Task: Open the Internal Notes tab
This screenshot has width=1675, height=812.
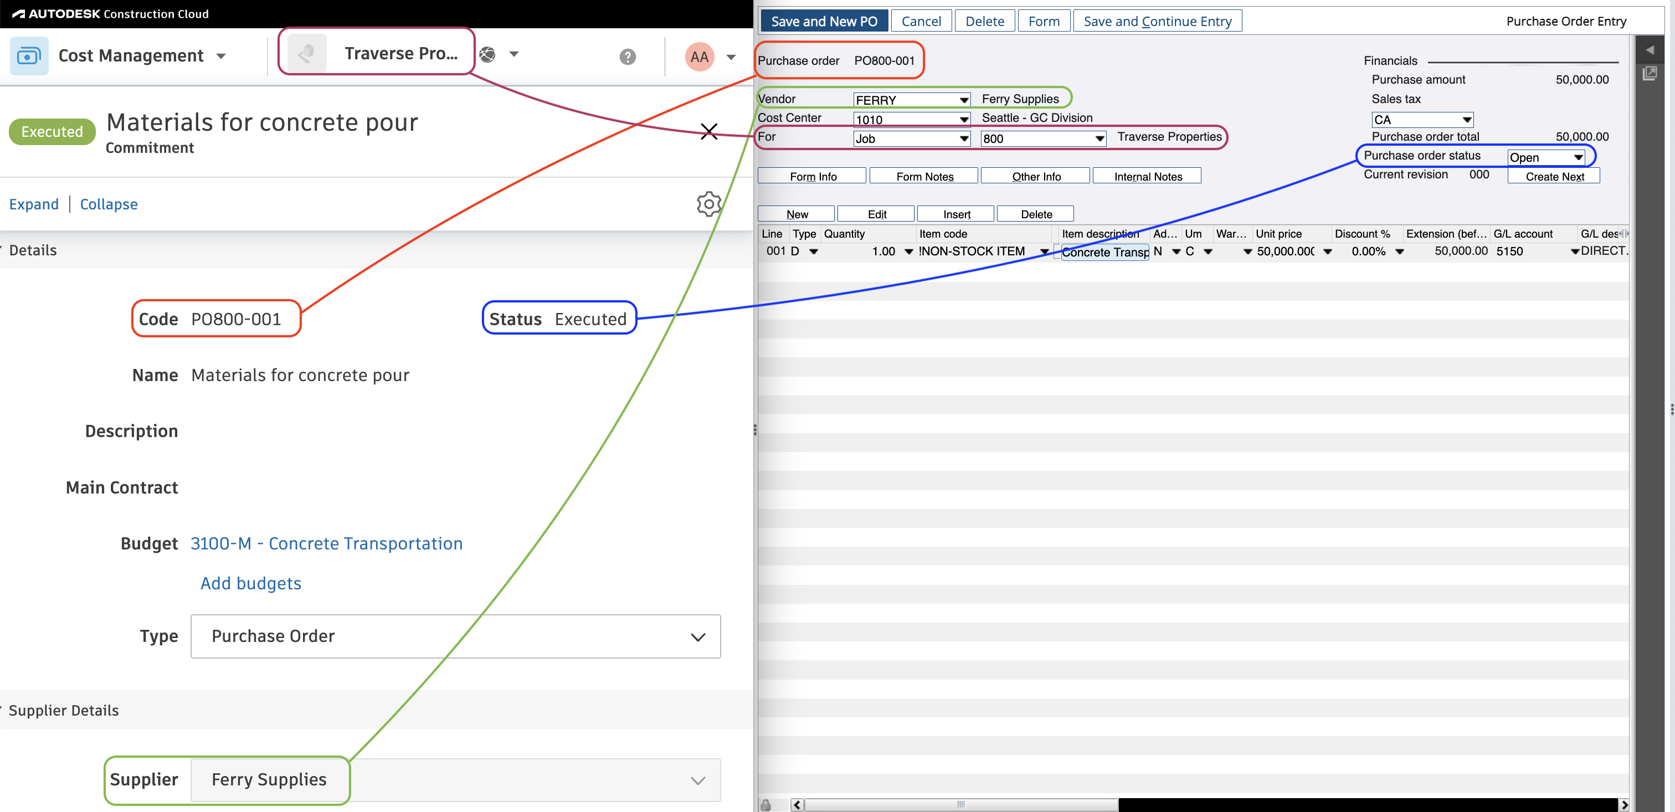Action: [x=1147, y=176]
